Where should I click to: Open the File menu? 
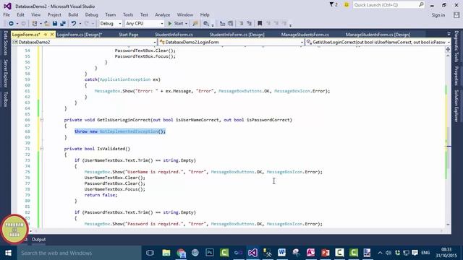(7, 14)
